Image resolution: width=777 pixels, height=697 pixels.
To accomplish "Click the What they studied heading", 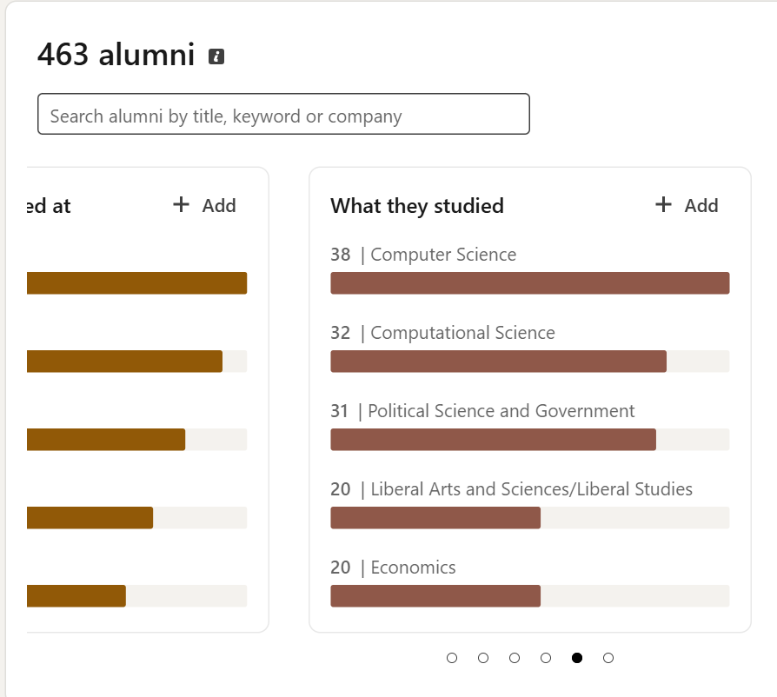I will pos(417,206).
